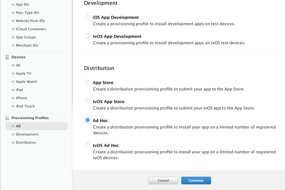Select the tvOS App Development radio button
285x190 pixels.
click(88, 36)
